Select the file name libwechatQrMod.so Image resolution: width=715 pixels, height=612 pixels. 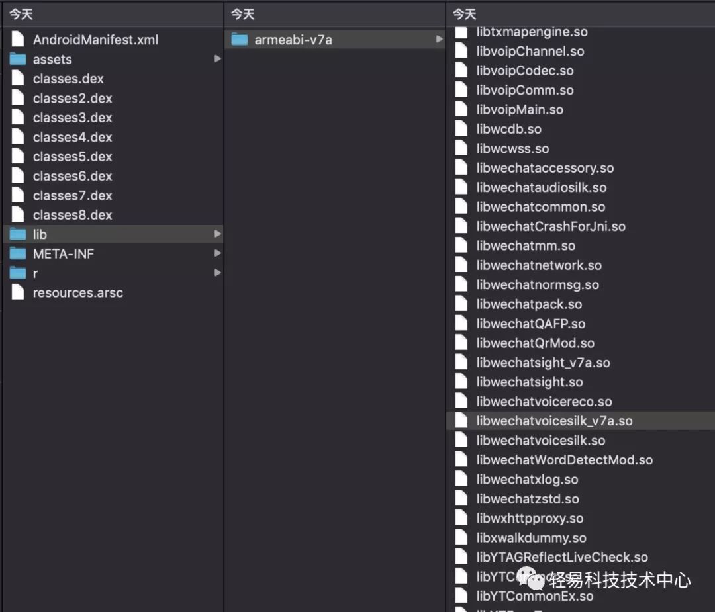coord(536,343)
